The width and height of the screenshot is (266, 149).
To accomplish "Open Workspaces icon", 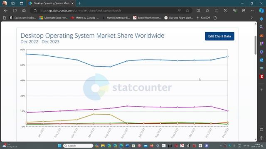I will coord(13,3).
